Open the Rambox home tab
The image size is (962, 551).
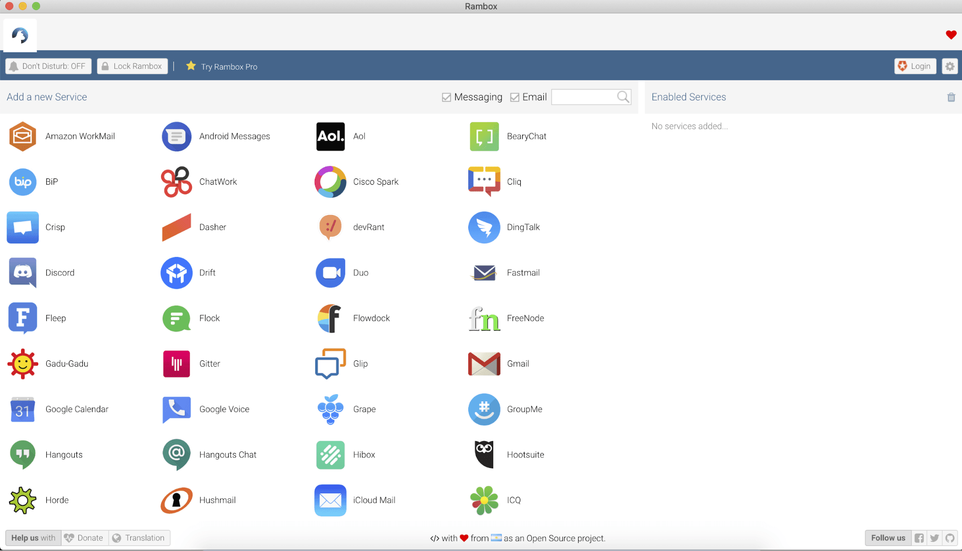point(20,36)
